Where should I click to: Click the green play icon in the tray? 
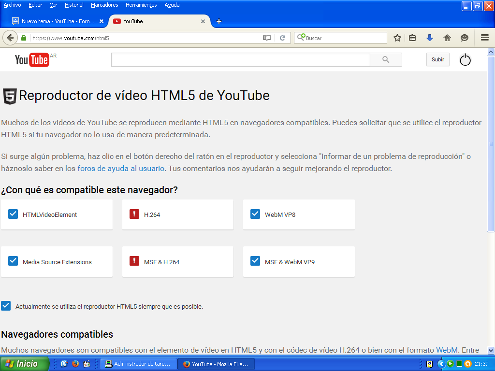pyautogui.click(x=450, y=364)
